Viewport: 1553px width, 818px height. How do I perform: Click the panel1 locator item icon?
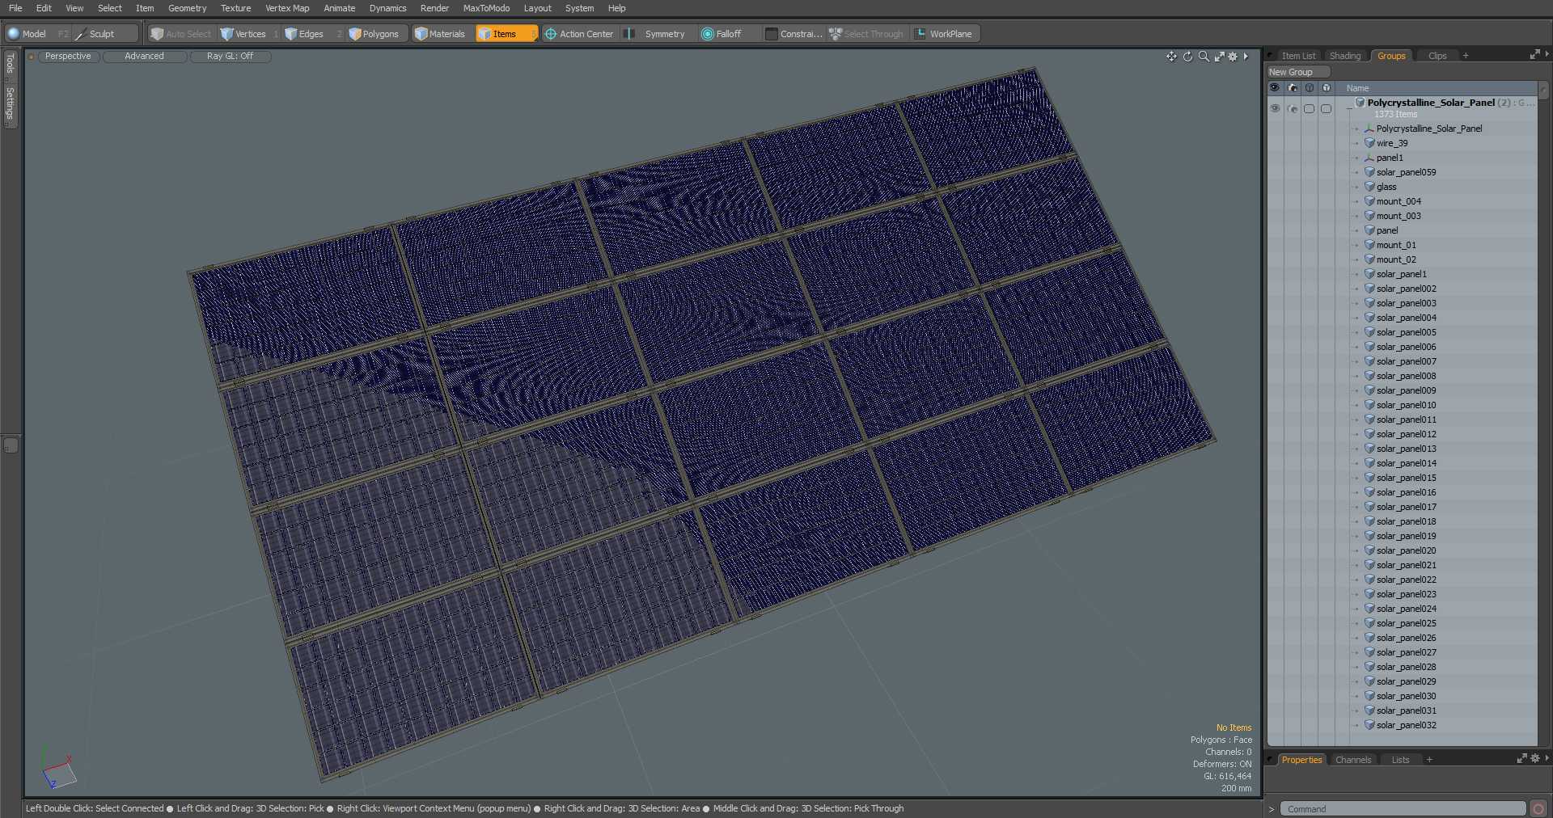(x=1369, y=158)
